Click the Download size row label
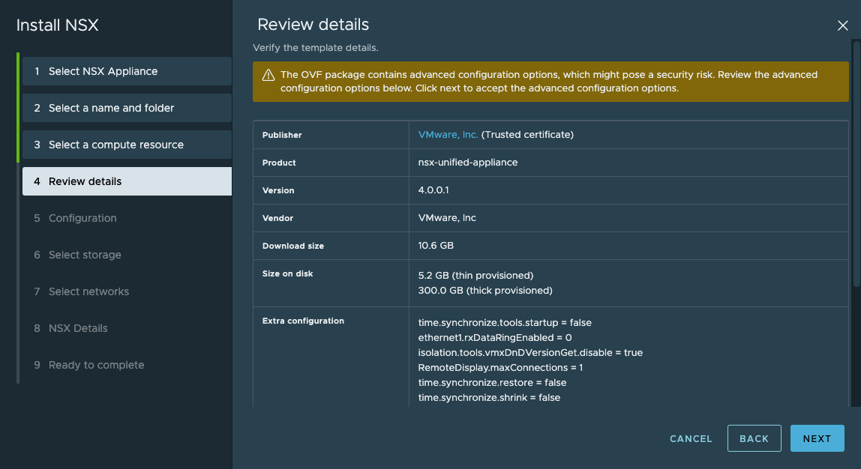The width and height of the screenshot is (861, 469). click(x=292, y=246)
